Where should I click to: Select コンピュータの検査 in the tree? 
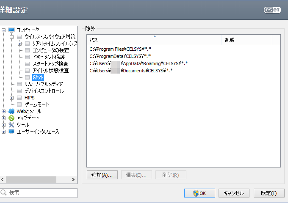coord(51,50)
